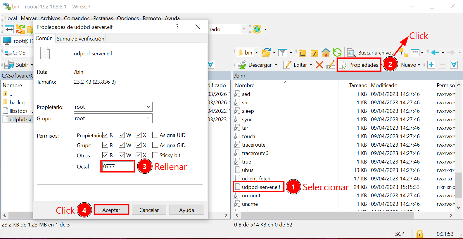Click the Propiedades toolbar button

coord(359,65)
